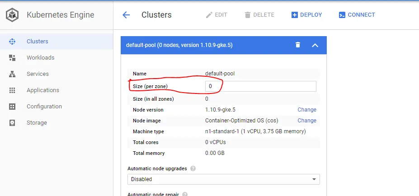Click the 0.00 GB memory value

tap(215, 153)
